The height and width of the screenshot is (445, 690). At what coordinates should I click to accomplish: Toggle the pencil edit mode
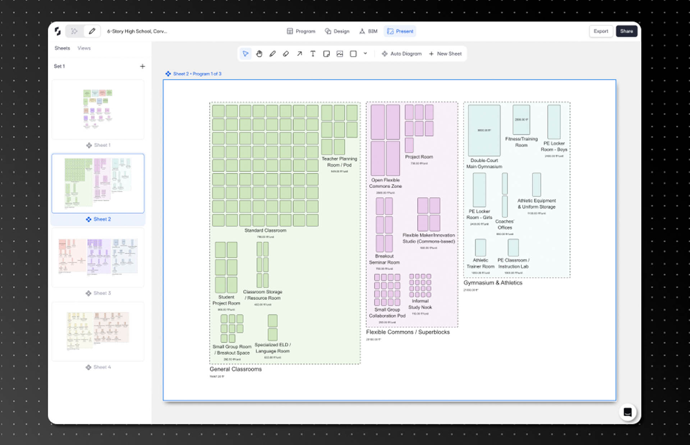coord(92,31)
